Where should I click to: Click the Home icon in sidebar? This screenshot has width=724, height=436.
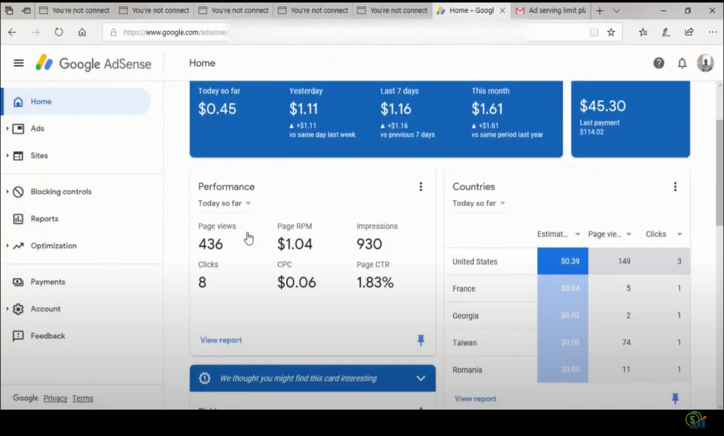(18, 102)
